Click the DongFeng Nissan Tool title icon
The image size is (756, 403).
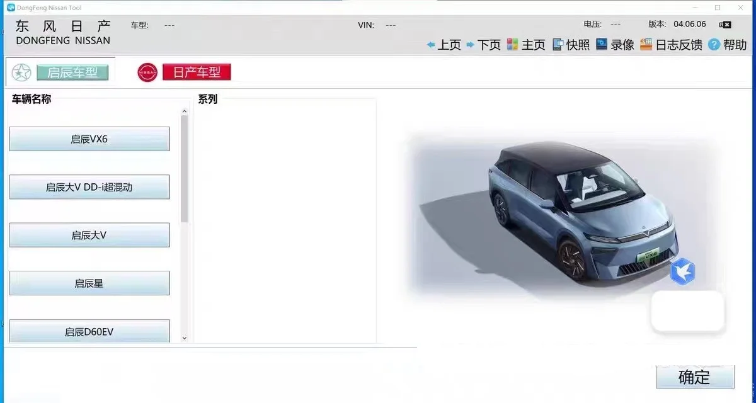click(x=11, y=7)
